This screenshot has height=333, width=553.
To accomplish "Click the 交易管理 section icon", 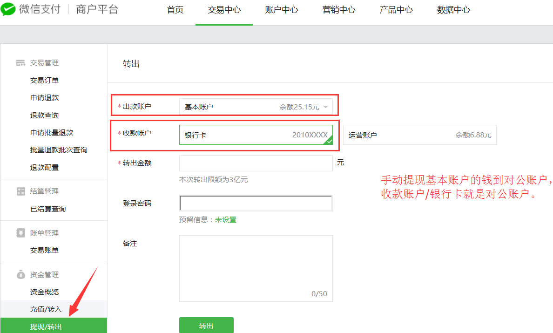I will click(20, 63).
